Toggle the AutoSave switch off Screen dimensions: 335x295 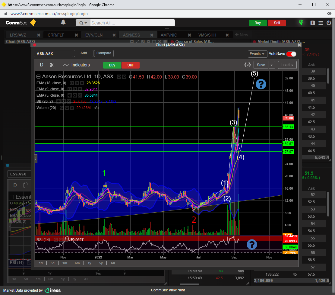click(x=291, y=54)
